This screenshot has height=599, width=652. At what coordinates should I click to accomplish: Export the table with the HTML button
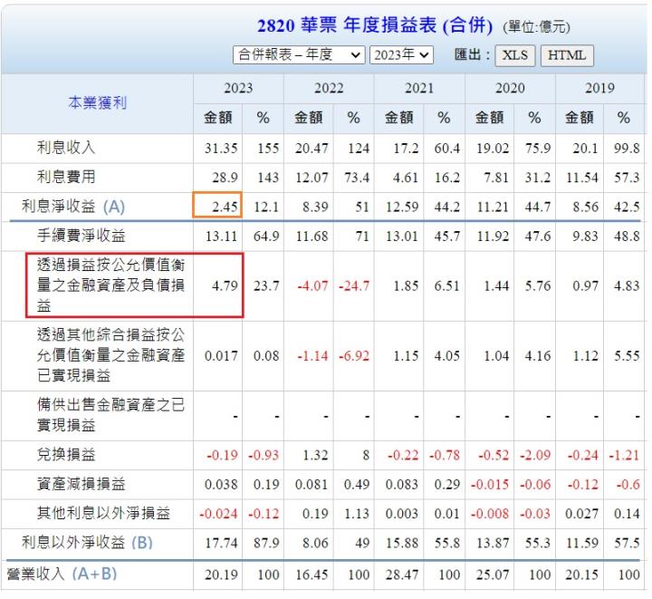tap(567, 55)
